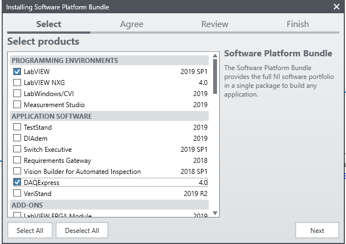Enable the Switch Executive checkbox
This screenshot has height=244, width=346.
(17, 149)
